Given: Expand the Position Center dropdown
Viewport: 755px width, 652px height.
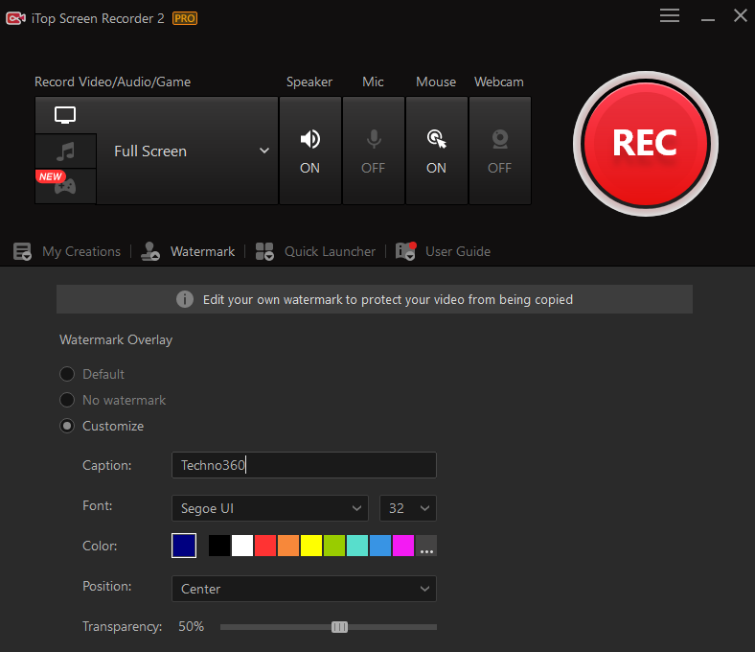Looking at the screenshot, I should click(303, 589).
